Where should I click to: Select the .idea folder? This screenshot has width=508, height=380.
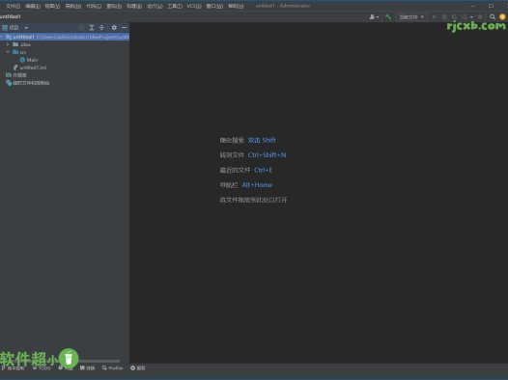click(x=21, y=44)
